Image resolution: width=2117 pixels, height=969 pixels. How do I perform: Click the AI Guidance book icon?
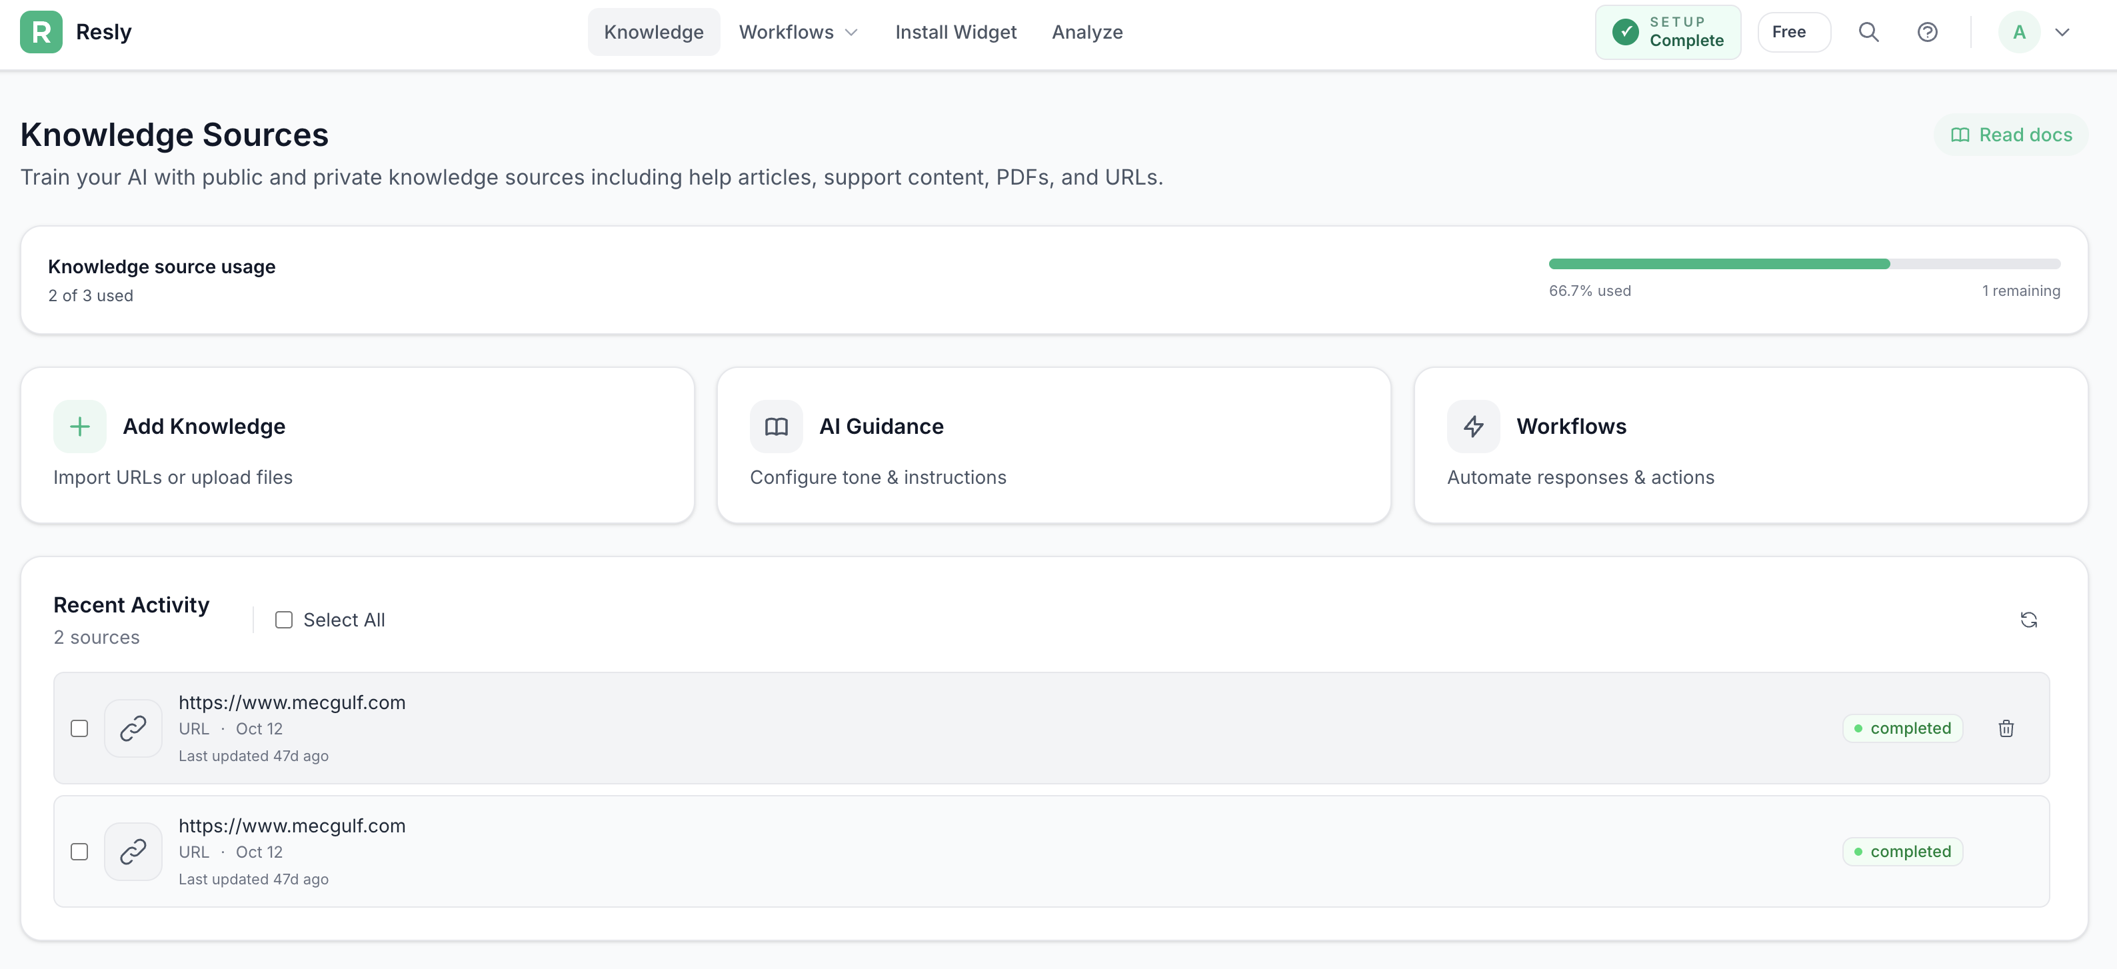point(775,426)
